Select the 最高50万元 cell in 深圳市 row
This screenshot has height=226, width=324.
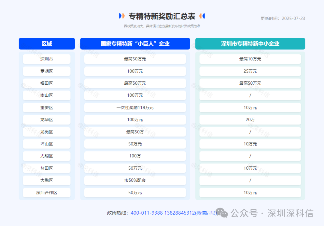click(x=135, y=59)
